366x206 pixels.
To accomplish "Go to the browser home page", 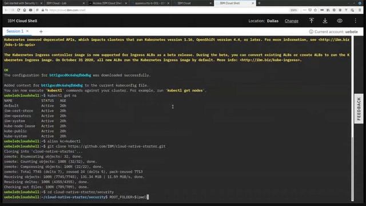I will pyautogui.click(x=25, y=10).
